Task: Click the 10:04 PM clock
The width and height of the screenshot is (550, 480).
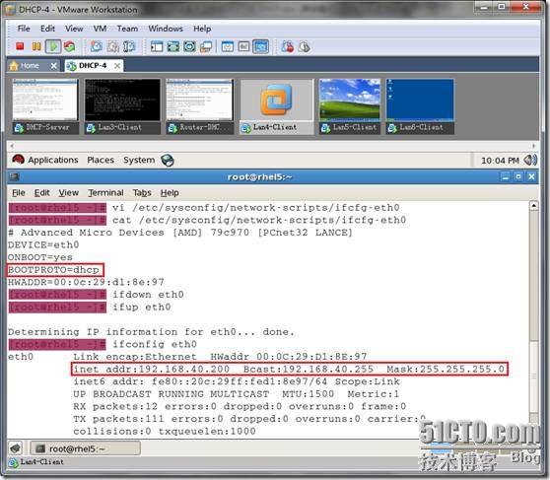Action: (x=500, y=161)
